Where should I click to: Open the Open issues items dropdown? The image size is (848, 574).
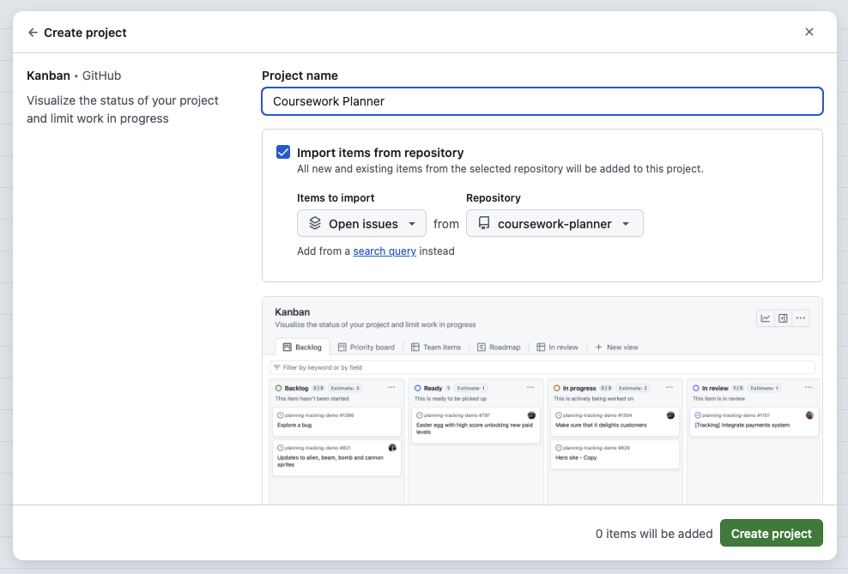(x=361, y=223)
